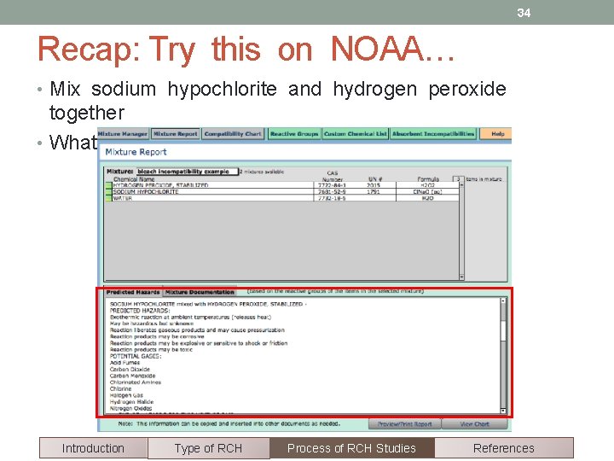
Task: Open the Absorbent Incompatibilities tab
Action: click(433, 134)
